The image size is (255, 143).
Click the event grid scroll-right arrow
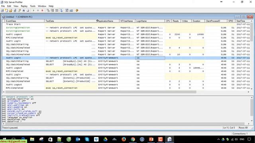pos(248,92)
